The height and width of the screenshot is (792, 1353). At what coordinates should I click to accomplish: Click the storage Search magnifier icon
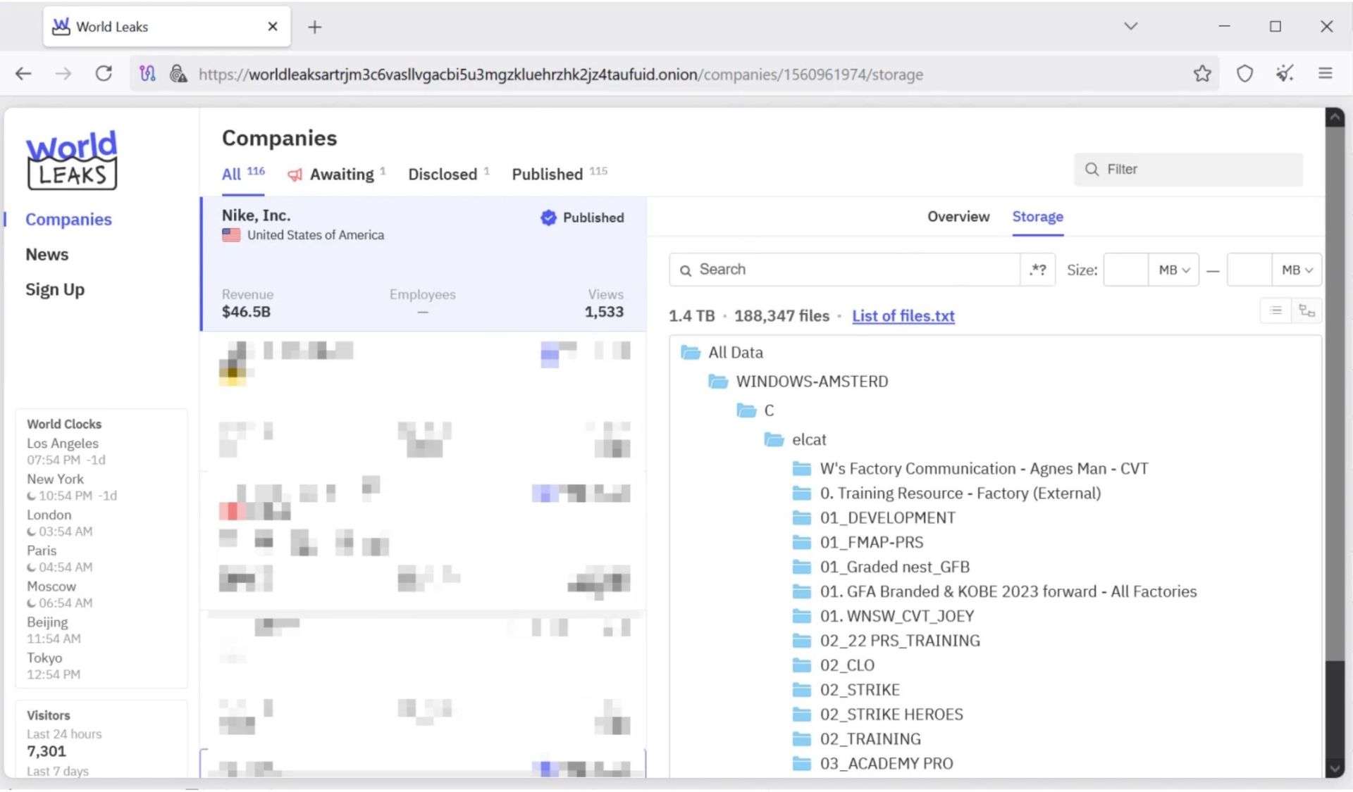click(685, 270)
